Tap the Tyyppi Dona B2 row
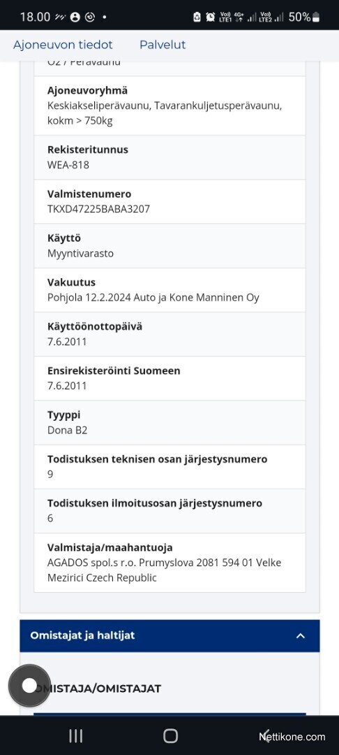 point(169,422)
